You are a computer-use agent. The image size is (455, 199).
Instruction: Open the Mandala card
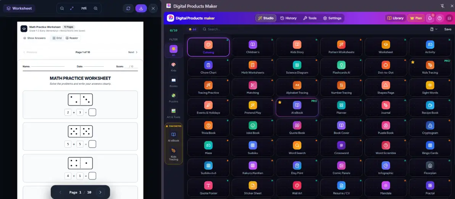coord(386,188)
